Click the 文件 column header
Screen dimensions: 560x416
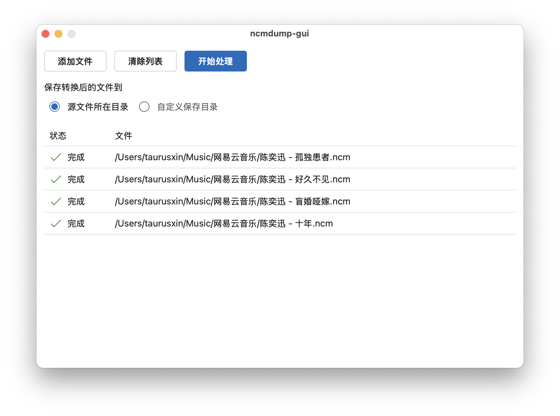123,136
